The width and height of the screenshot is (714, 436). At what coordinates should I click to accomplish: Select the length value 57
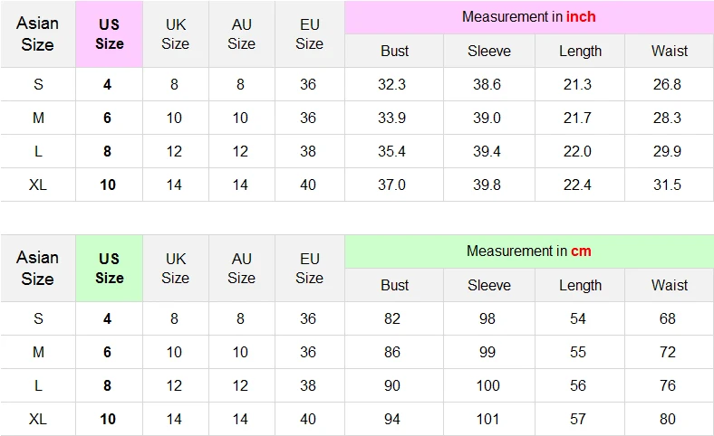click(x=578, y=419)
